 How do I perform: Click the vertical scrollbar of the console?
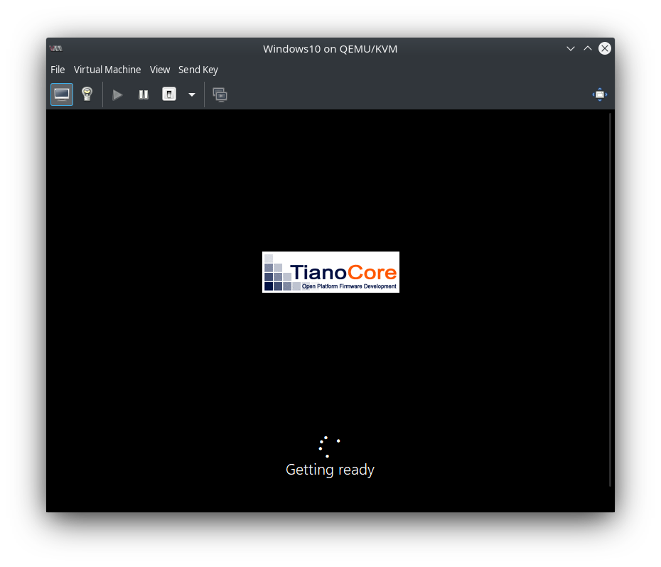tap(610, 299)
